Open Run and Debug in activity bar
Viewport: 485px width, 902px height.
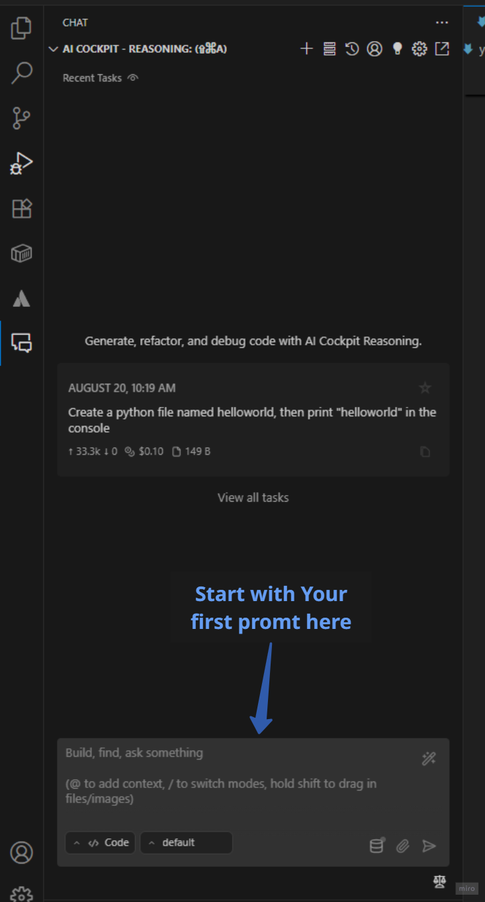coord(21,163)
